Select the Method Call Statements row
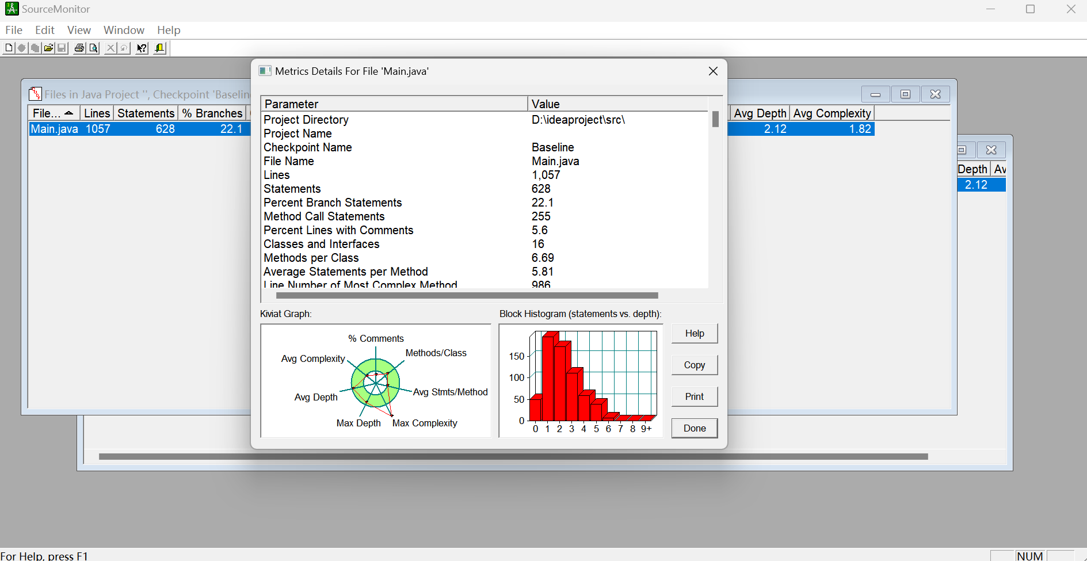The image size is (1087, 561). coord(485,216)
